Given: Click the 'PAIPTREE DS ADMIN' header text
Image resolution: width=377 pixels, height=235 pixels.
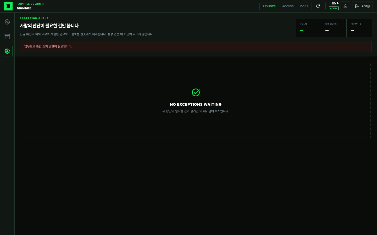Looking at the screenshot, I should point(31,4).
